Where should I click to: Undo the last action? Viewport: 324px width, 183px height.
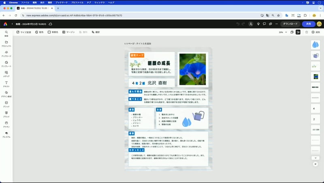(238, 24)
